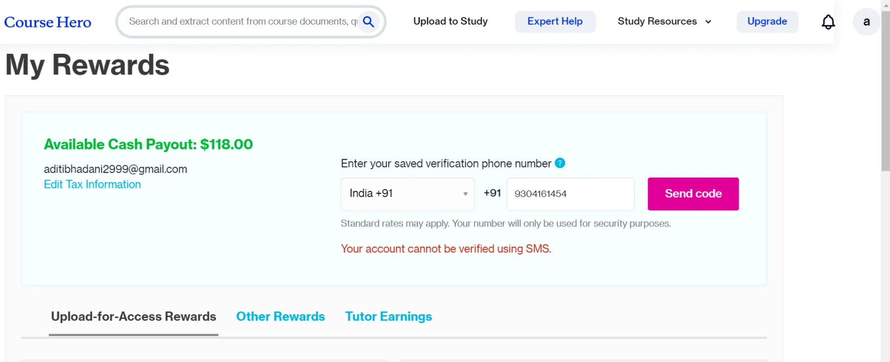Open the user profile avatar
Viewport: 890px width, 362px height.
(x=866, y=22)
